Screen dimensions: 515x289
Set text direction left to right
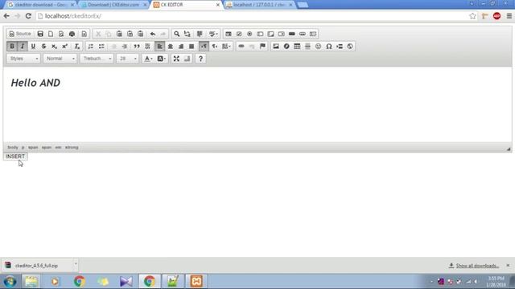tap(204, 47)
